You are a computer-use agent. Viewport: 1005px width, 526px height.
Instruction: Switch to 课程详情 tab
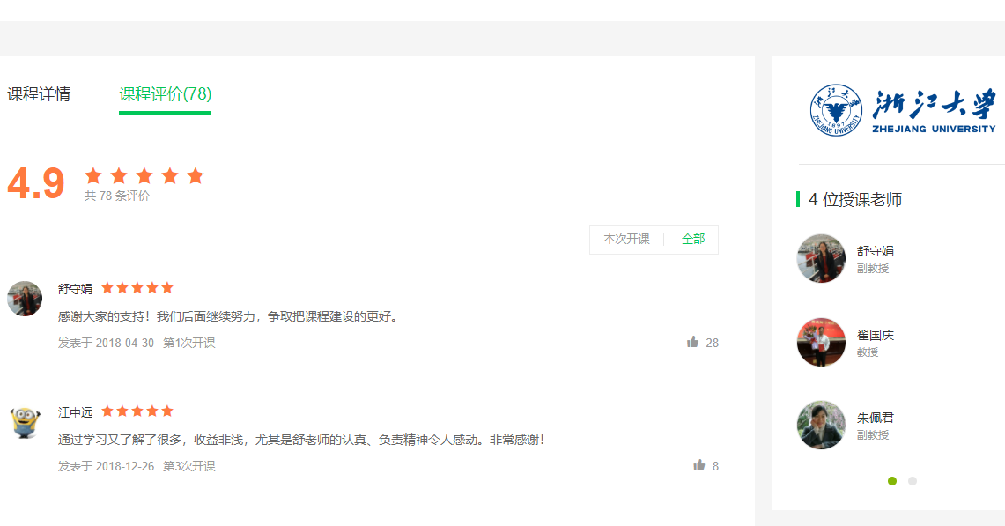[39, 94]
